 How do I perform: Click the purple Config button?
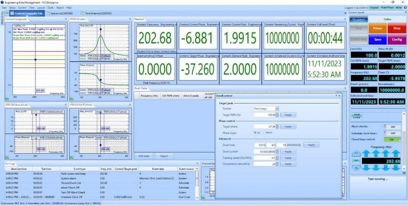tap(397, 39)
